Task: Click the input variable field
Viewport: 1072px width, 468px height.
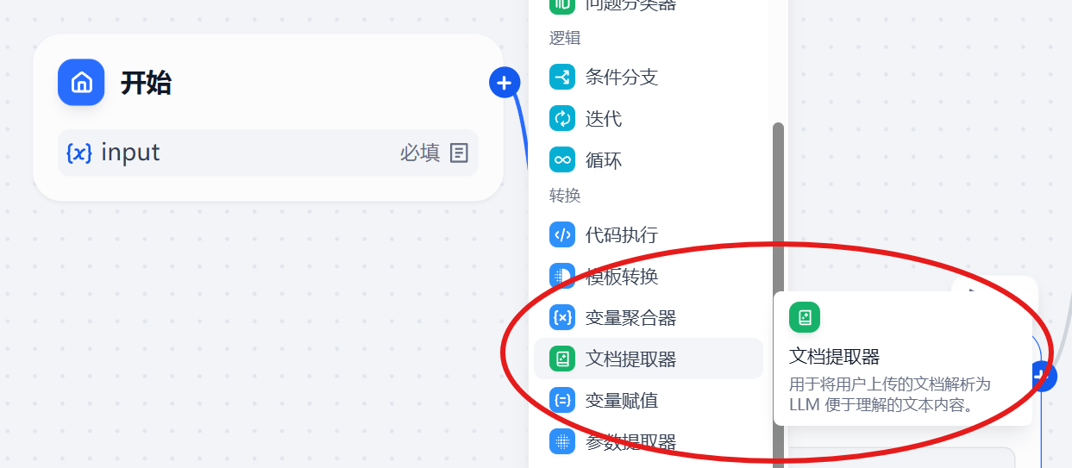Action: (x=268, y=153)
